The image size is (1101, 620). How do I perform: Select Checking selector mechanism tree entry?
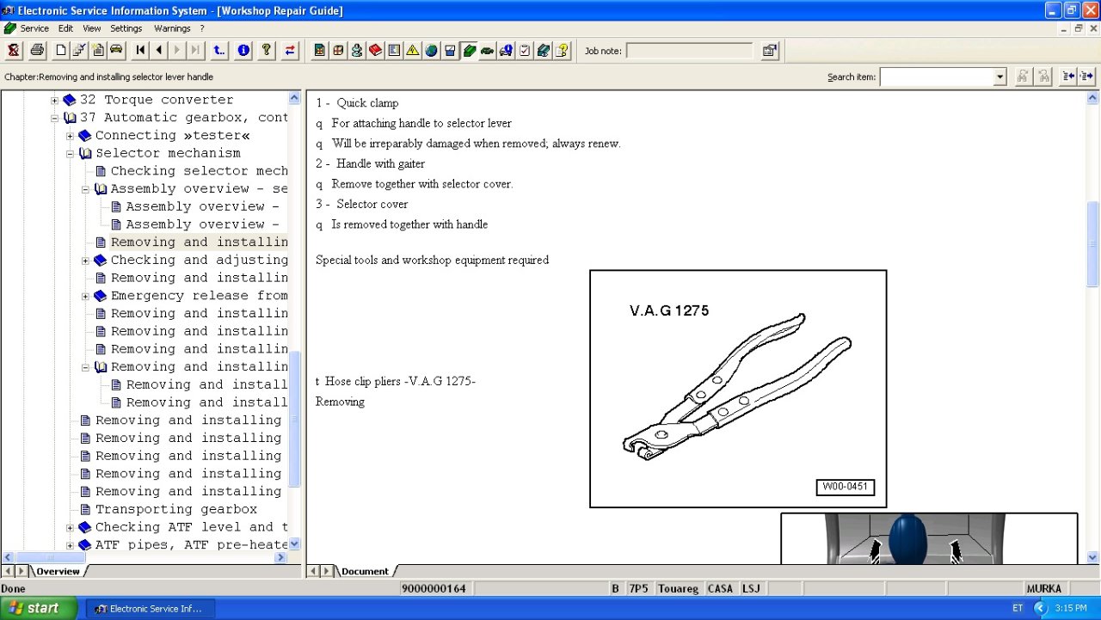(x=199, y=171)
